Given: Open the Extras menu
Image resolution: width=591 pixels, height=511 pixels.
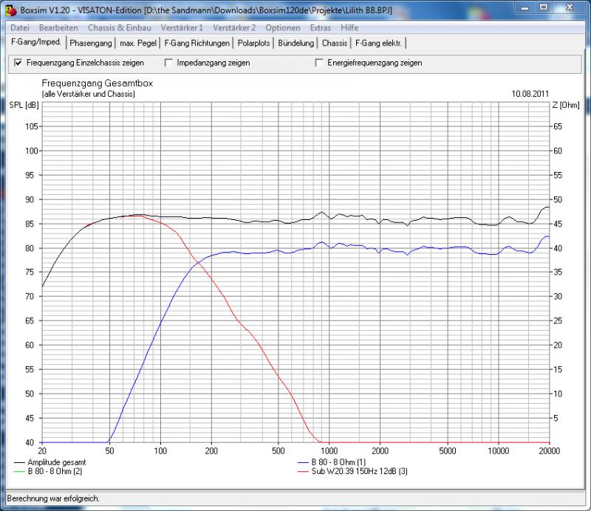Looking at the screenshot, I should [321, 27].
